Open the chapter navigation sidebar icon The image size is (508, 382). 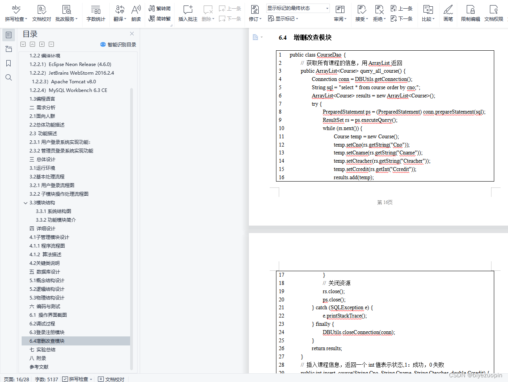pyautogui.click(x=9, y=49)
